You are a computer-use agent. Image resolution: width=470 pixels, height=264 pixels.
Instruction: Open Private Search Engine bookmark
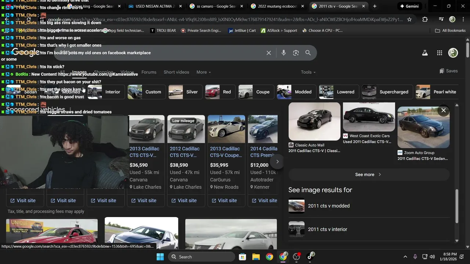[201, 30]
